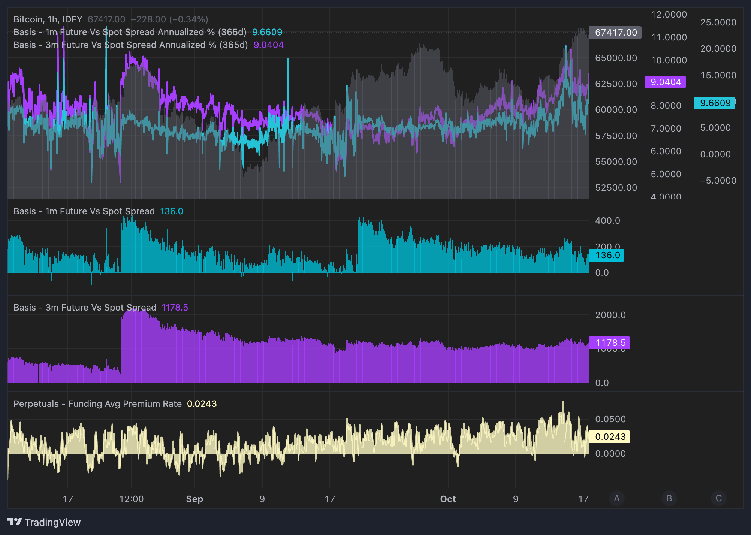Click the purple 9.0404 axis label
The width and height of the screenshot is (751, 535).
665,82
